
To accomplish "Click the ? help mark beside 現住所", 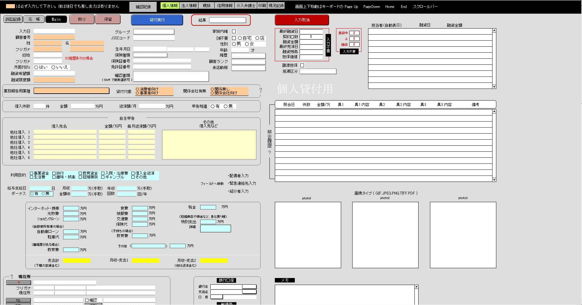I will [12, 276].
